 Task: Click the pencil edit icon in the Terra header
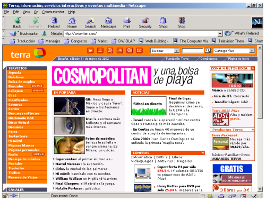click(100, 51)
